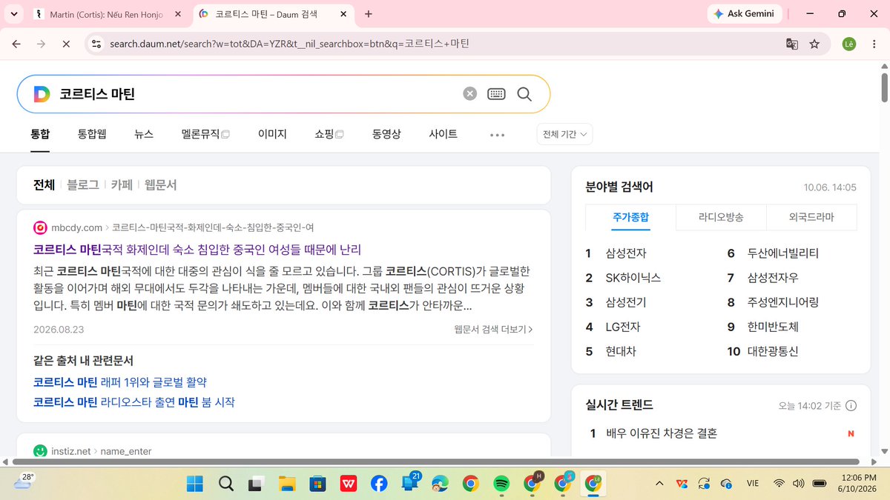Screen dimensions: 890x500
Task: Filter results by 카페
Action: pyautogui.click(x=122, y=185)
